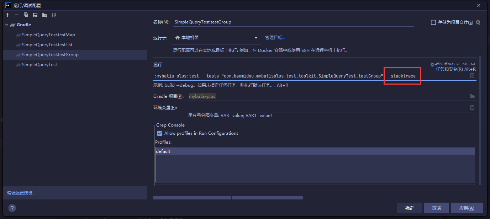
Task: Select SimpleQueryTest.testMap configuration
Action: (48, 35)
